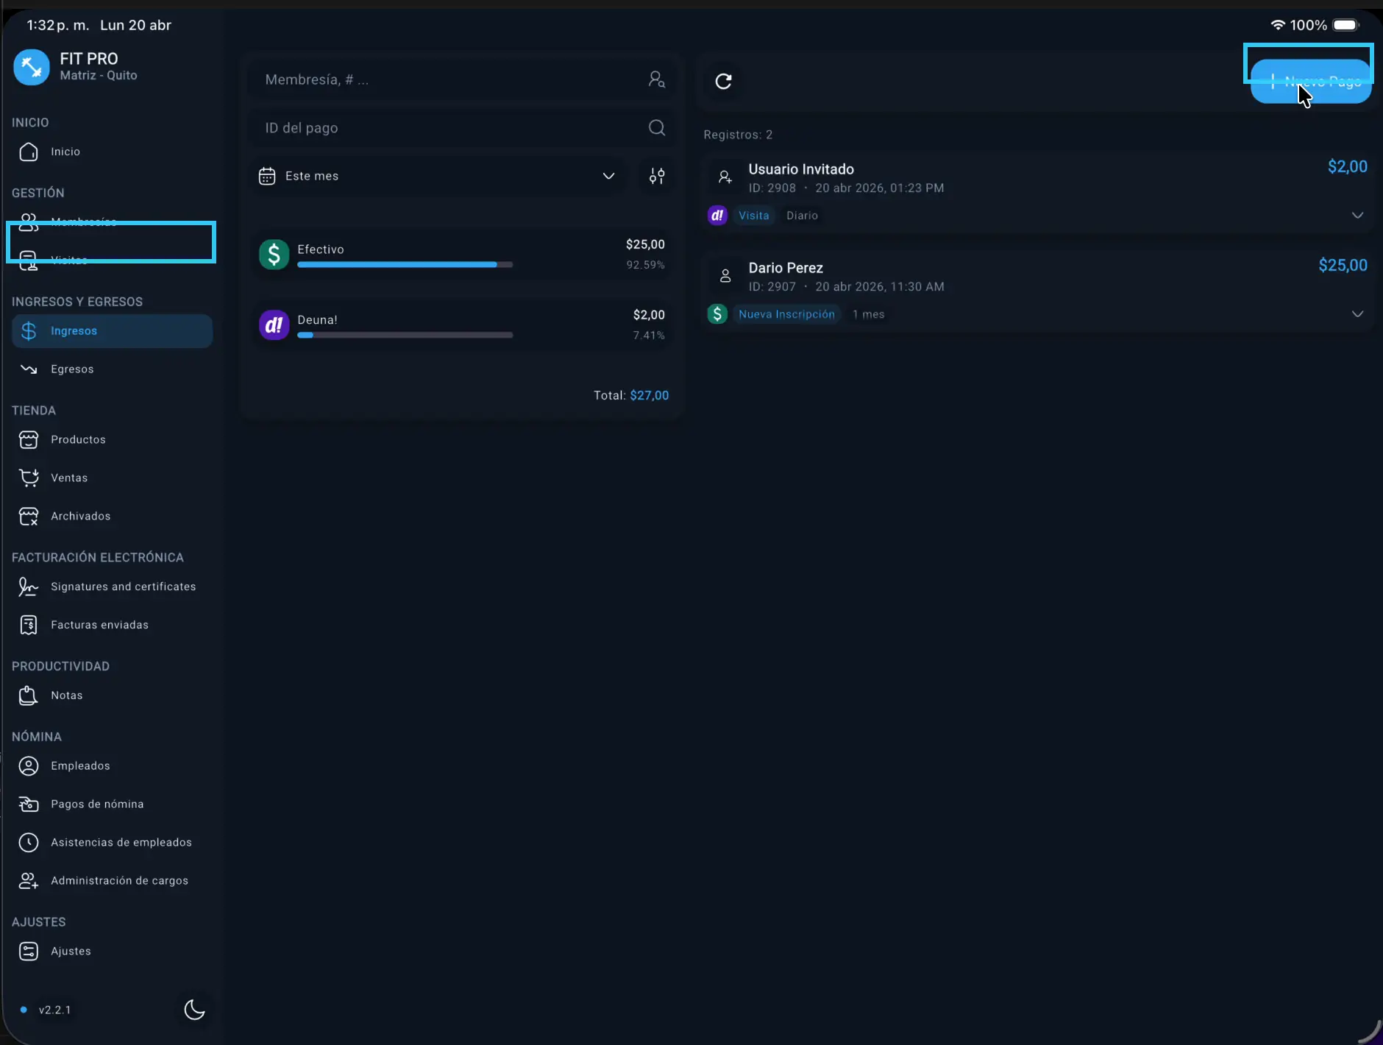Toggle dark mode with the moon icon

[x=194, y=1009]
